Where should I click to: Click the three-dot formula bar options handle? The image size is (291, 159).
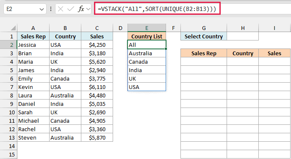click(51, 9)
